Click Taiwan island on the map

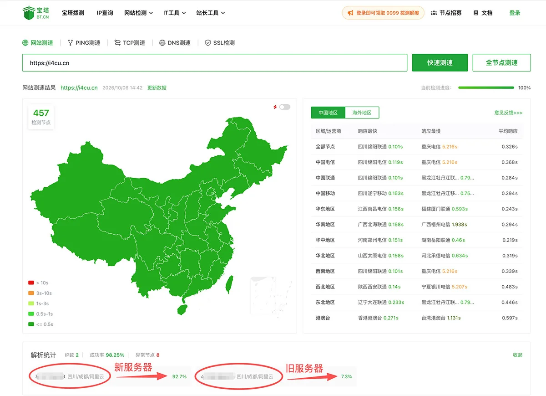(x=230, y=284)
